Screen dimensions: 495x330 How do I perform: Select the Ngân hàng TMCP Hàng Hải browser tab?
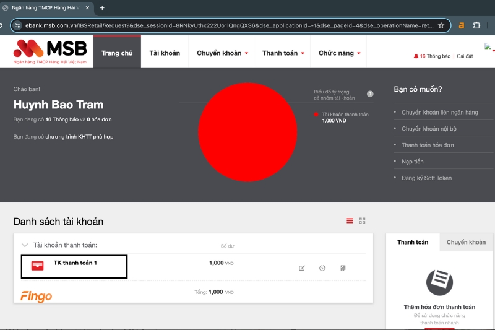tap(47, 8)
